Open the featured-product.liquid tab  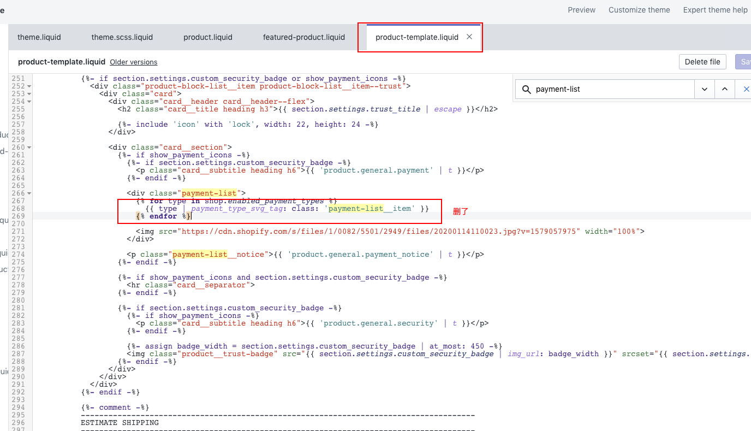(304, 37)
